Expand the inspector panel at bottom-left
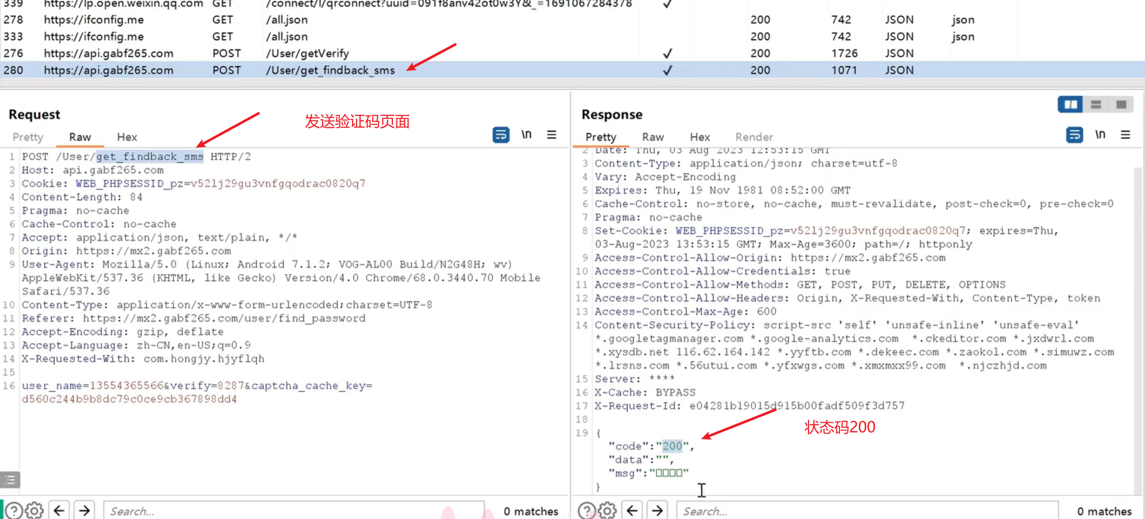The image size is (1145, 519). coord(10,480)
